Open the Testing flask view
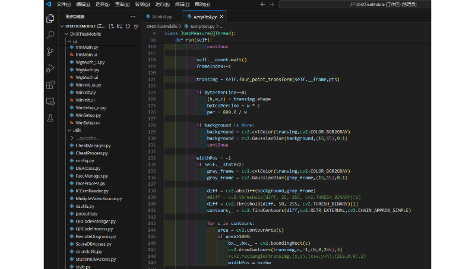 50,118
